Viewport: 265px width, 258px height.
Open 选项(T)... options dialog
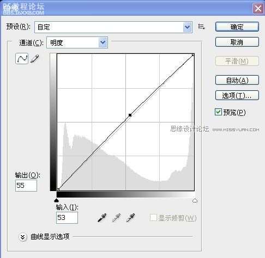coord(237,95)
